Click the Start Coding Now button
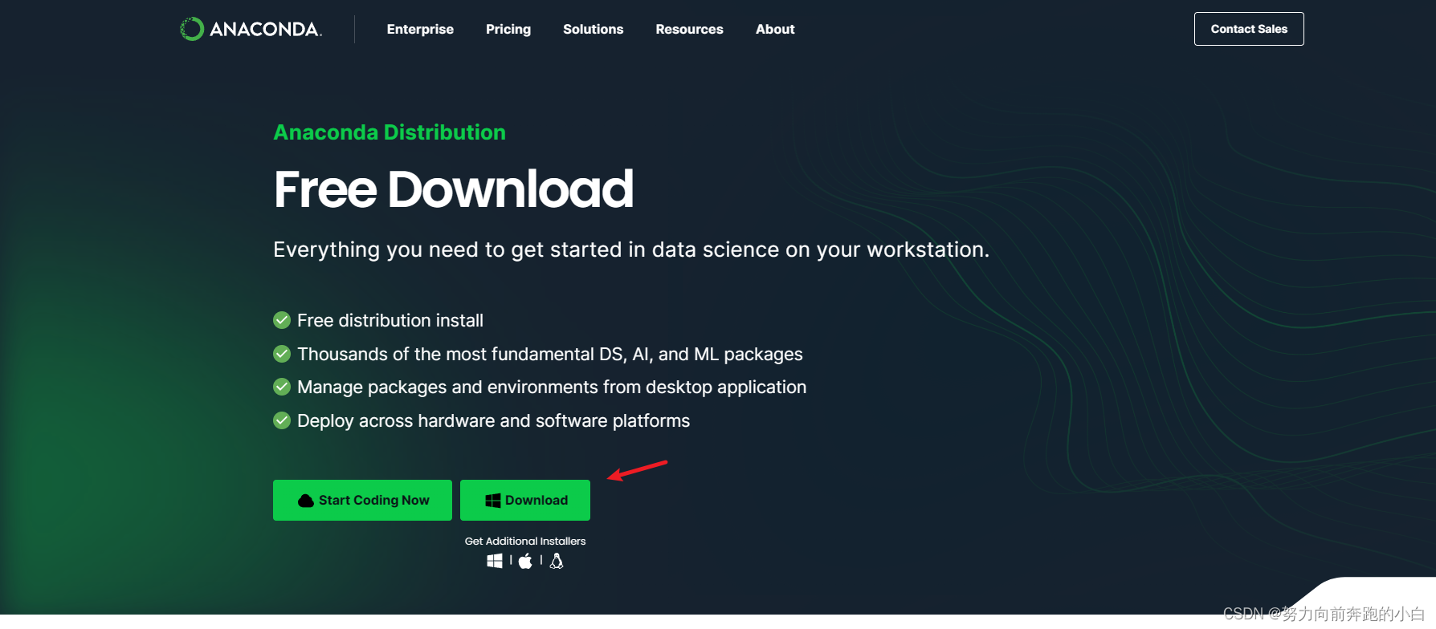The width and height of the screenshot is (1436, 629). pyautogui.click(x=362, y=500)
